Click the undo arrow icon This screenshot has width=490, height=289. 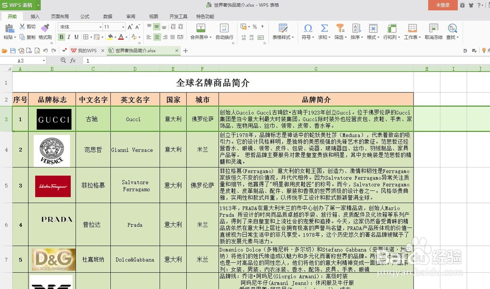[x=46, y=50]
